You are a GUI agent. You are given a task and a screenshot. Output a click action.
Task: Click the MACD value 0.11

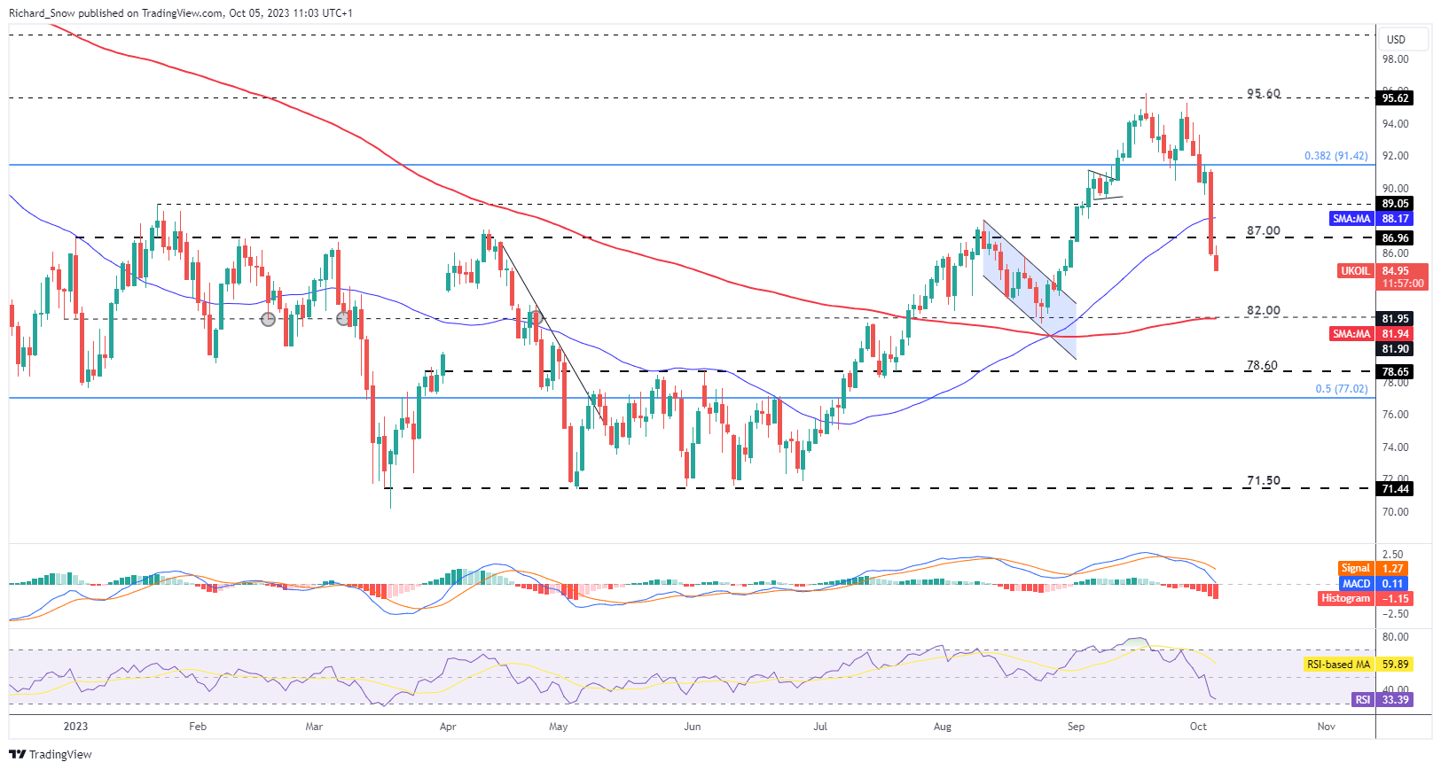pyautogui.click(x=1393, y=584)
